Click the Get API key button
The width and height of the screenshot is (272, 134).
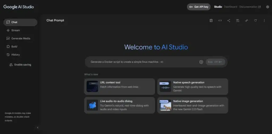click(x=199, y=7)
